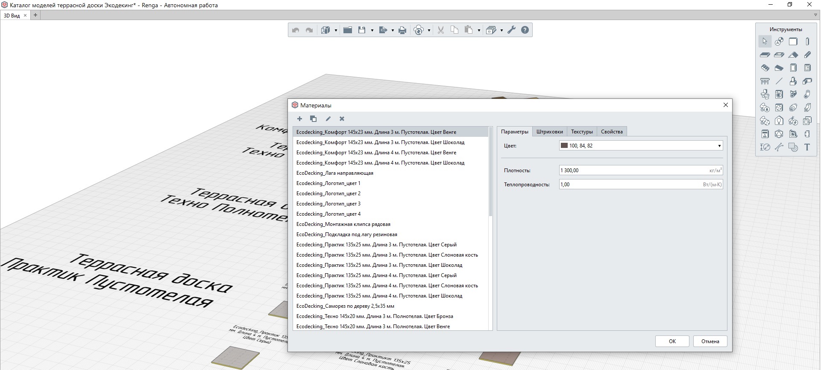The height and width of the screenshot is (370, 821).
Task: Confirm the dialog with OK
Action: (x=672, y=341)
